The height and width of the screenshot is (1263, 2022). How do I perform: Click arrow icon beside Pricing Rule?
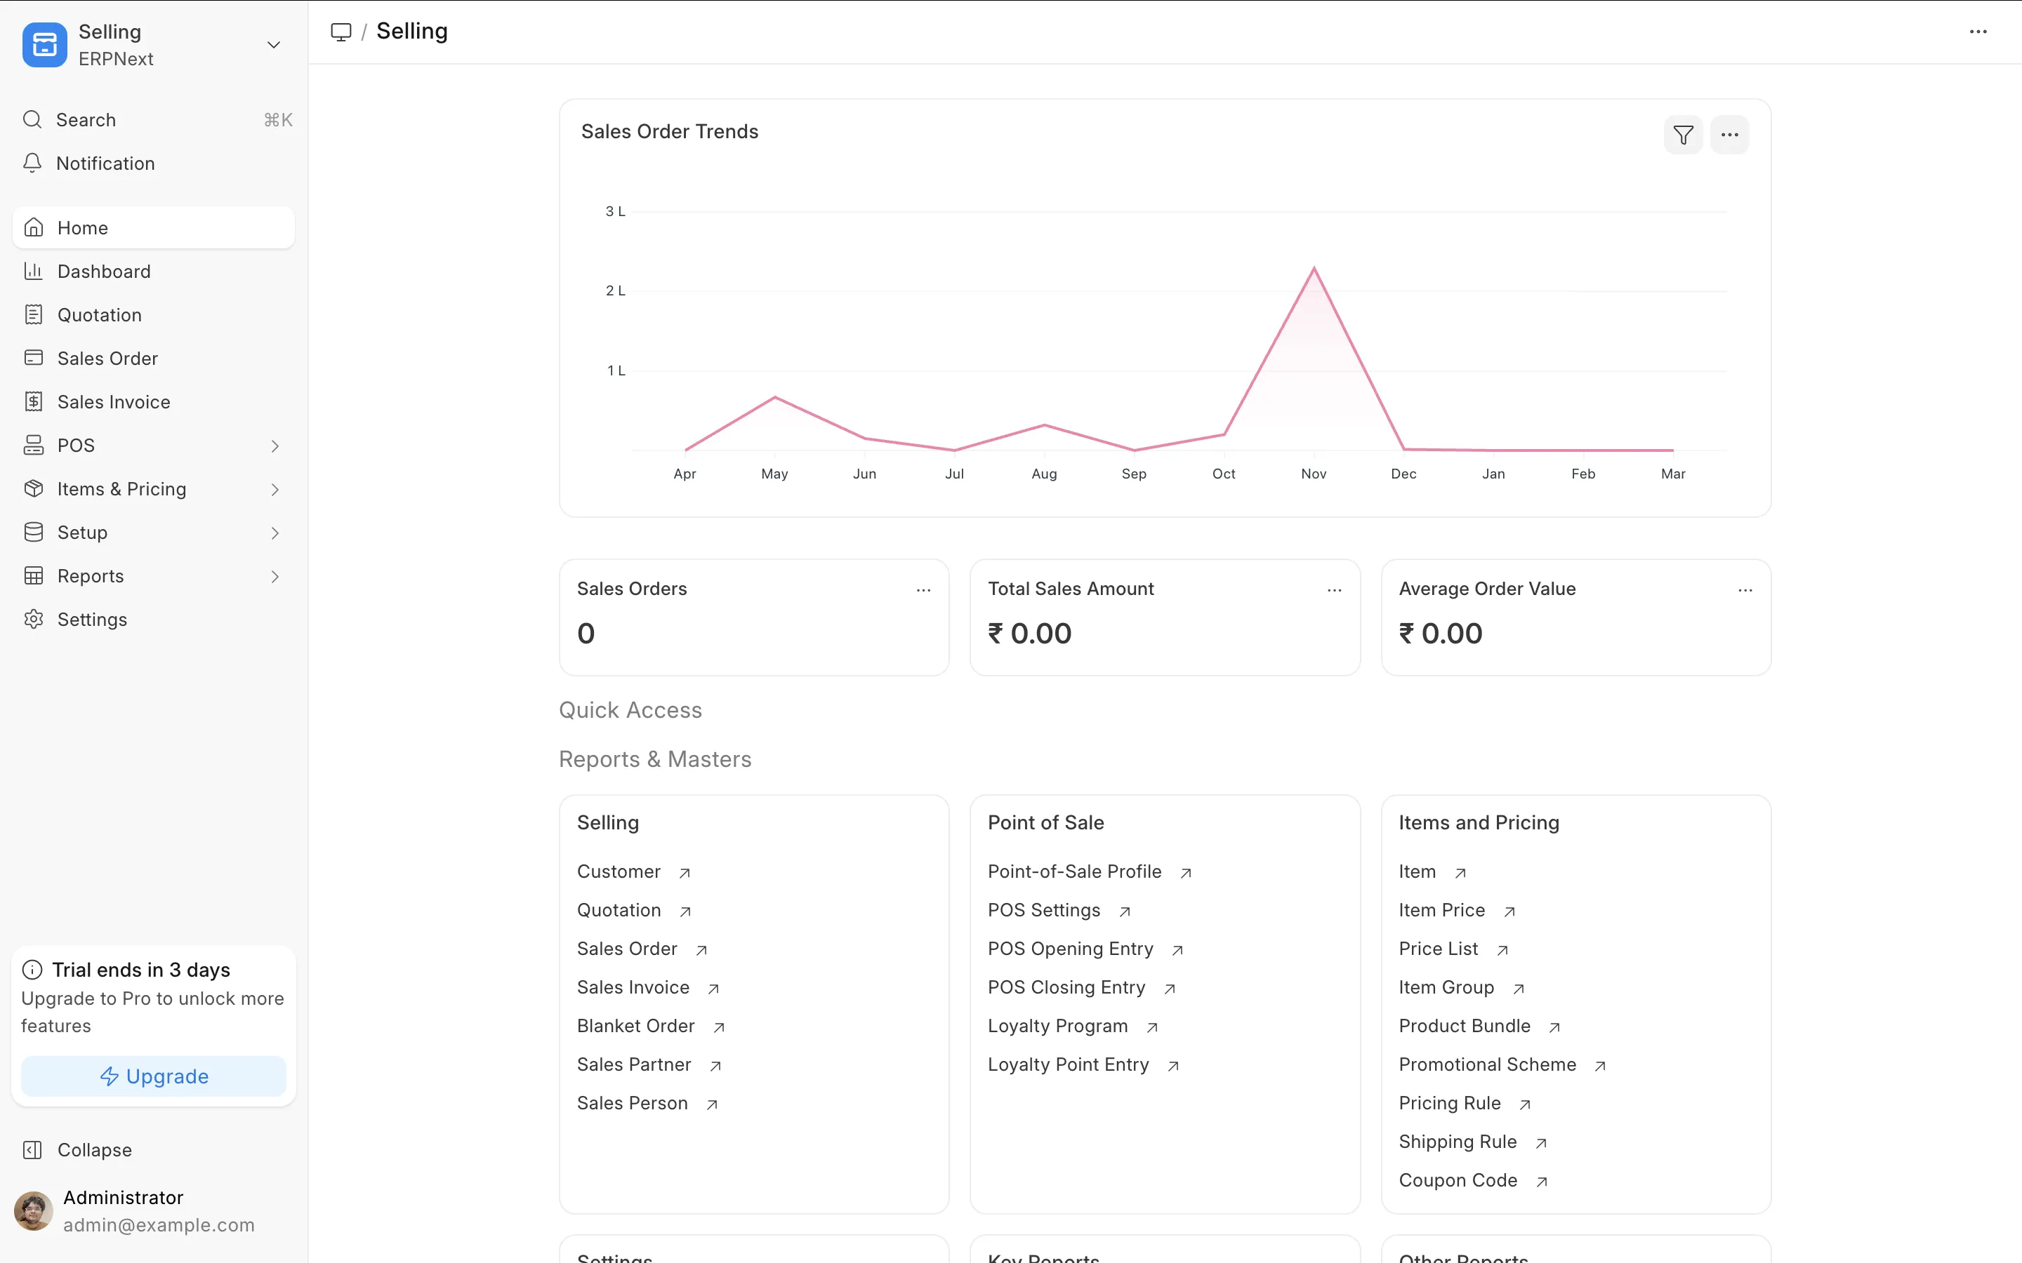point(1525,1104)
